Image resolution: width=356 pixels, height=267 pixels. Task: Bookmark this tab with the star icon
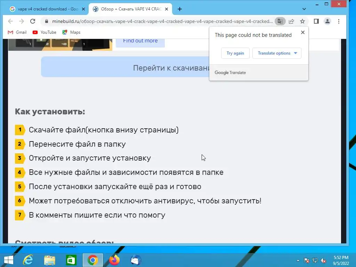302,21
